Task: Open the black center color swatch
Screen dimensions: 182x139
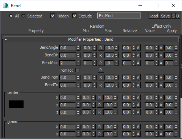Action: pos(16,104)
